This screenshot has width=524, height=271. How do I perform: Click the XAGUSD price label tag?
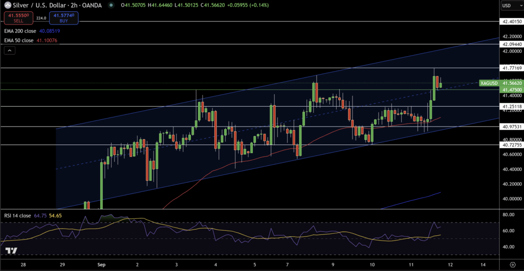click(x=489, y=83)
